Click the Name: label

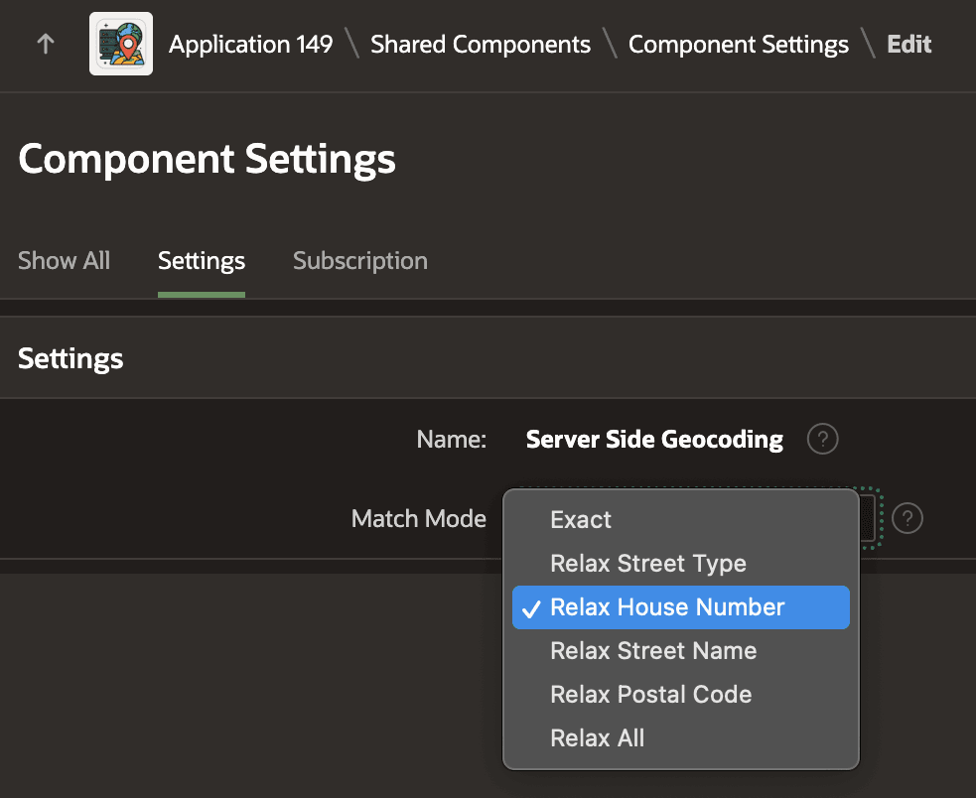pyautogui.click(x=452, y=440)
